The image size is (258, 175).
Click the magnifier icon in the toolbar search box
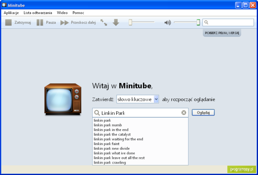(206, 22)
